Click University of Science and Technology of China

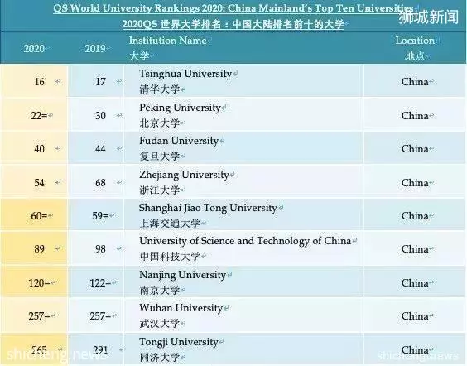point(245,241)
